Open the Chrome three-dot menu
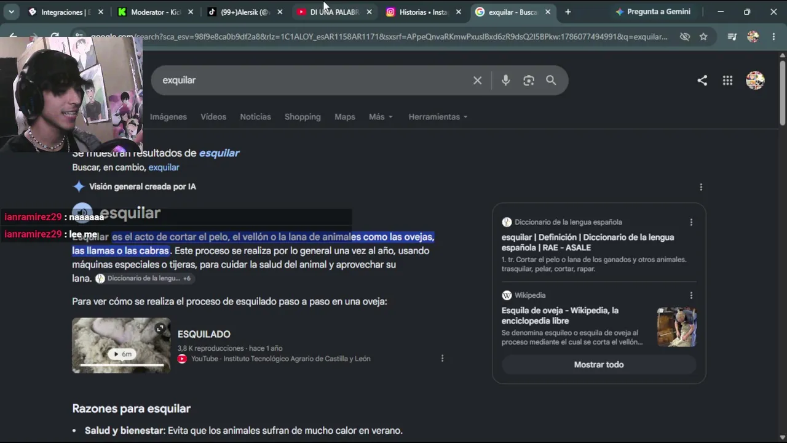This screenshot has width=787, height=443. click(x=773, y=37)
